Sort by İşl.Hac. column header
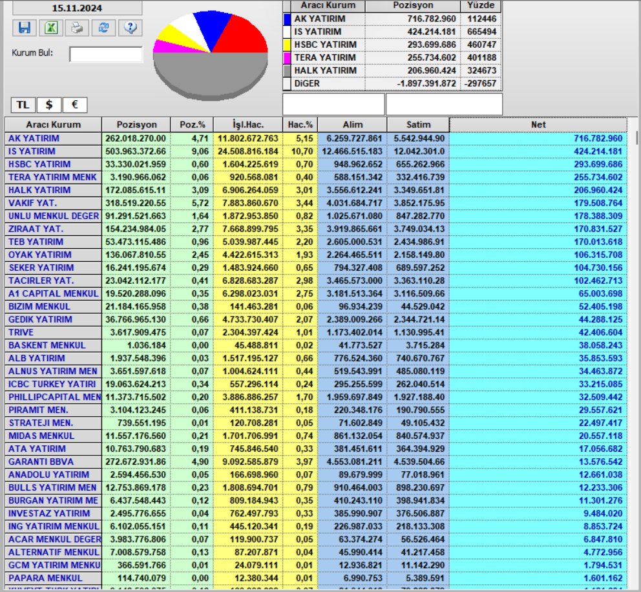Screen dimensions: 641x592 [x=247, y=125]
